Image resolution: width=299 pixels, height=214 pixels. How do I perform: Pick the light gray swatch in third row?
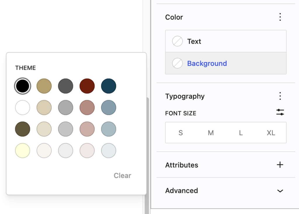click(66, 129)
